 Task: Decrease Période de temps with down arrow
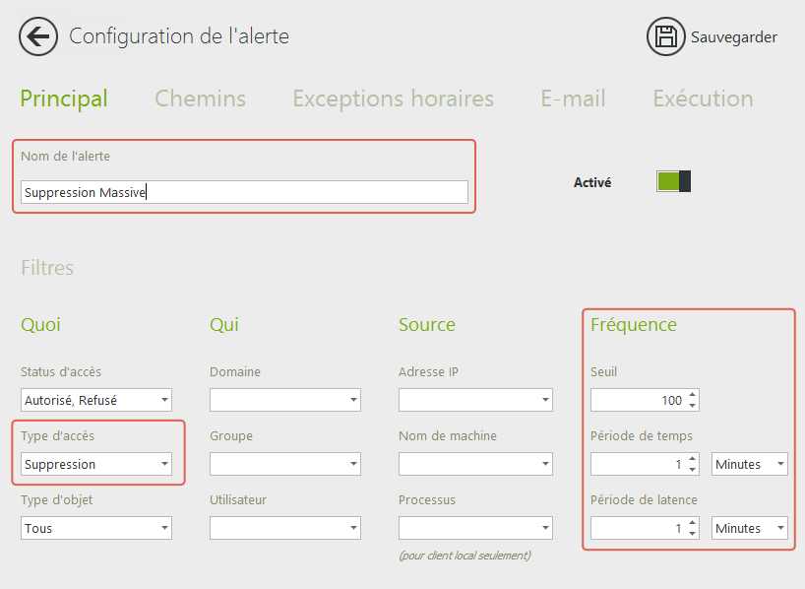point(693,469)
